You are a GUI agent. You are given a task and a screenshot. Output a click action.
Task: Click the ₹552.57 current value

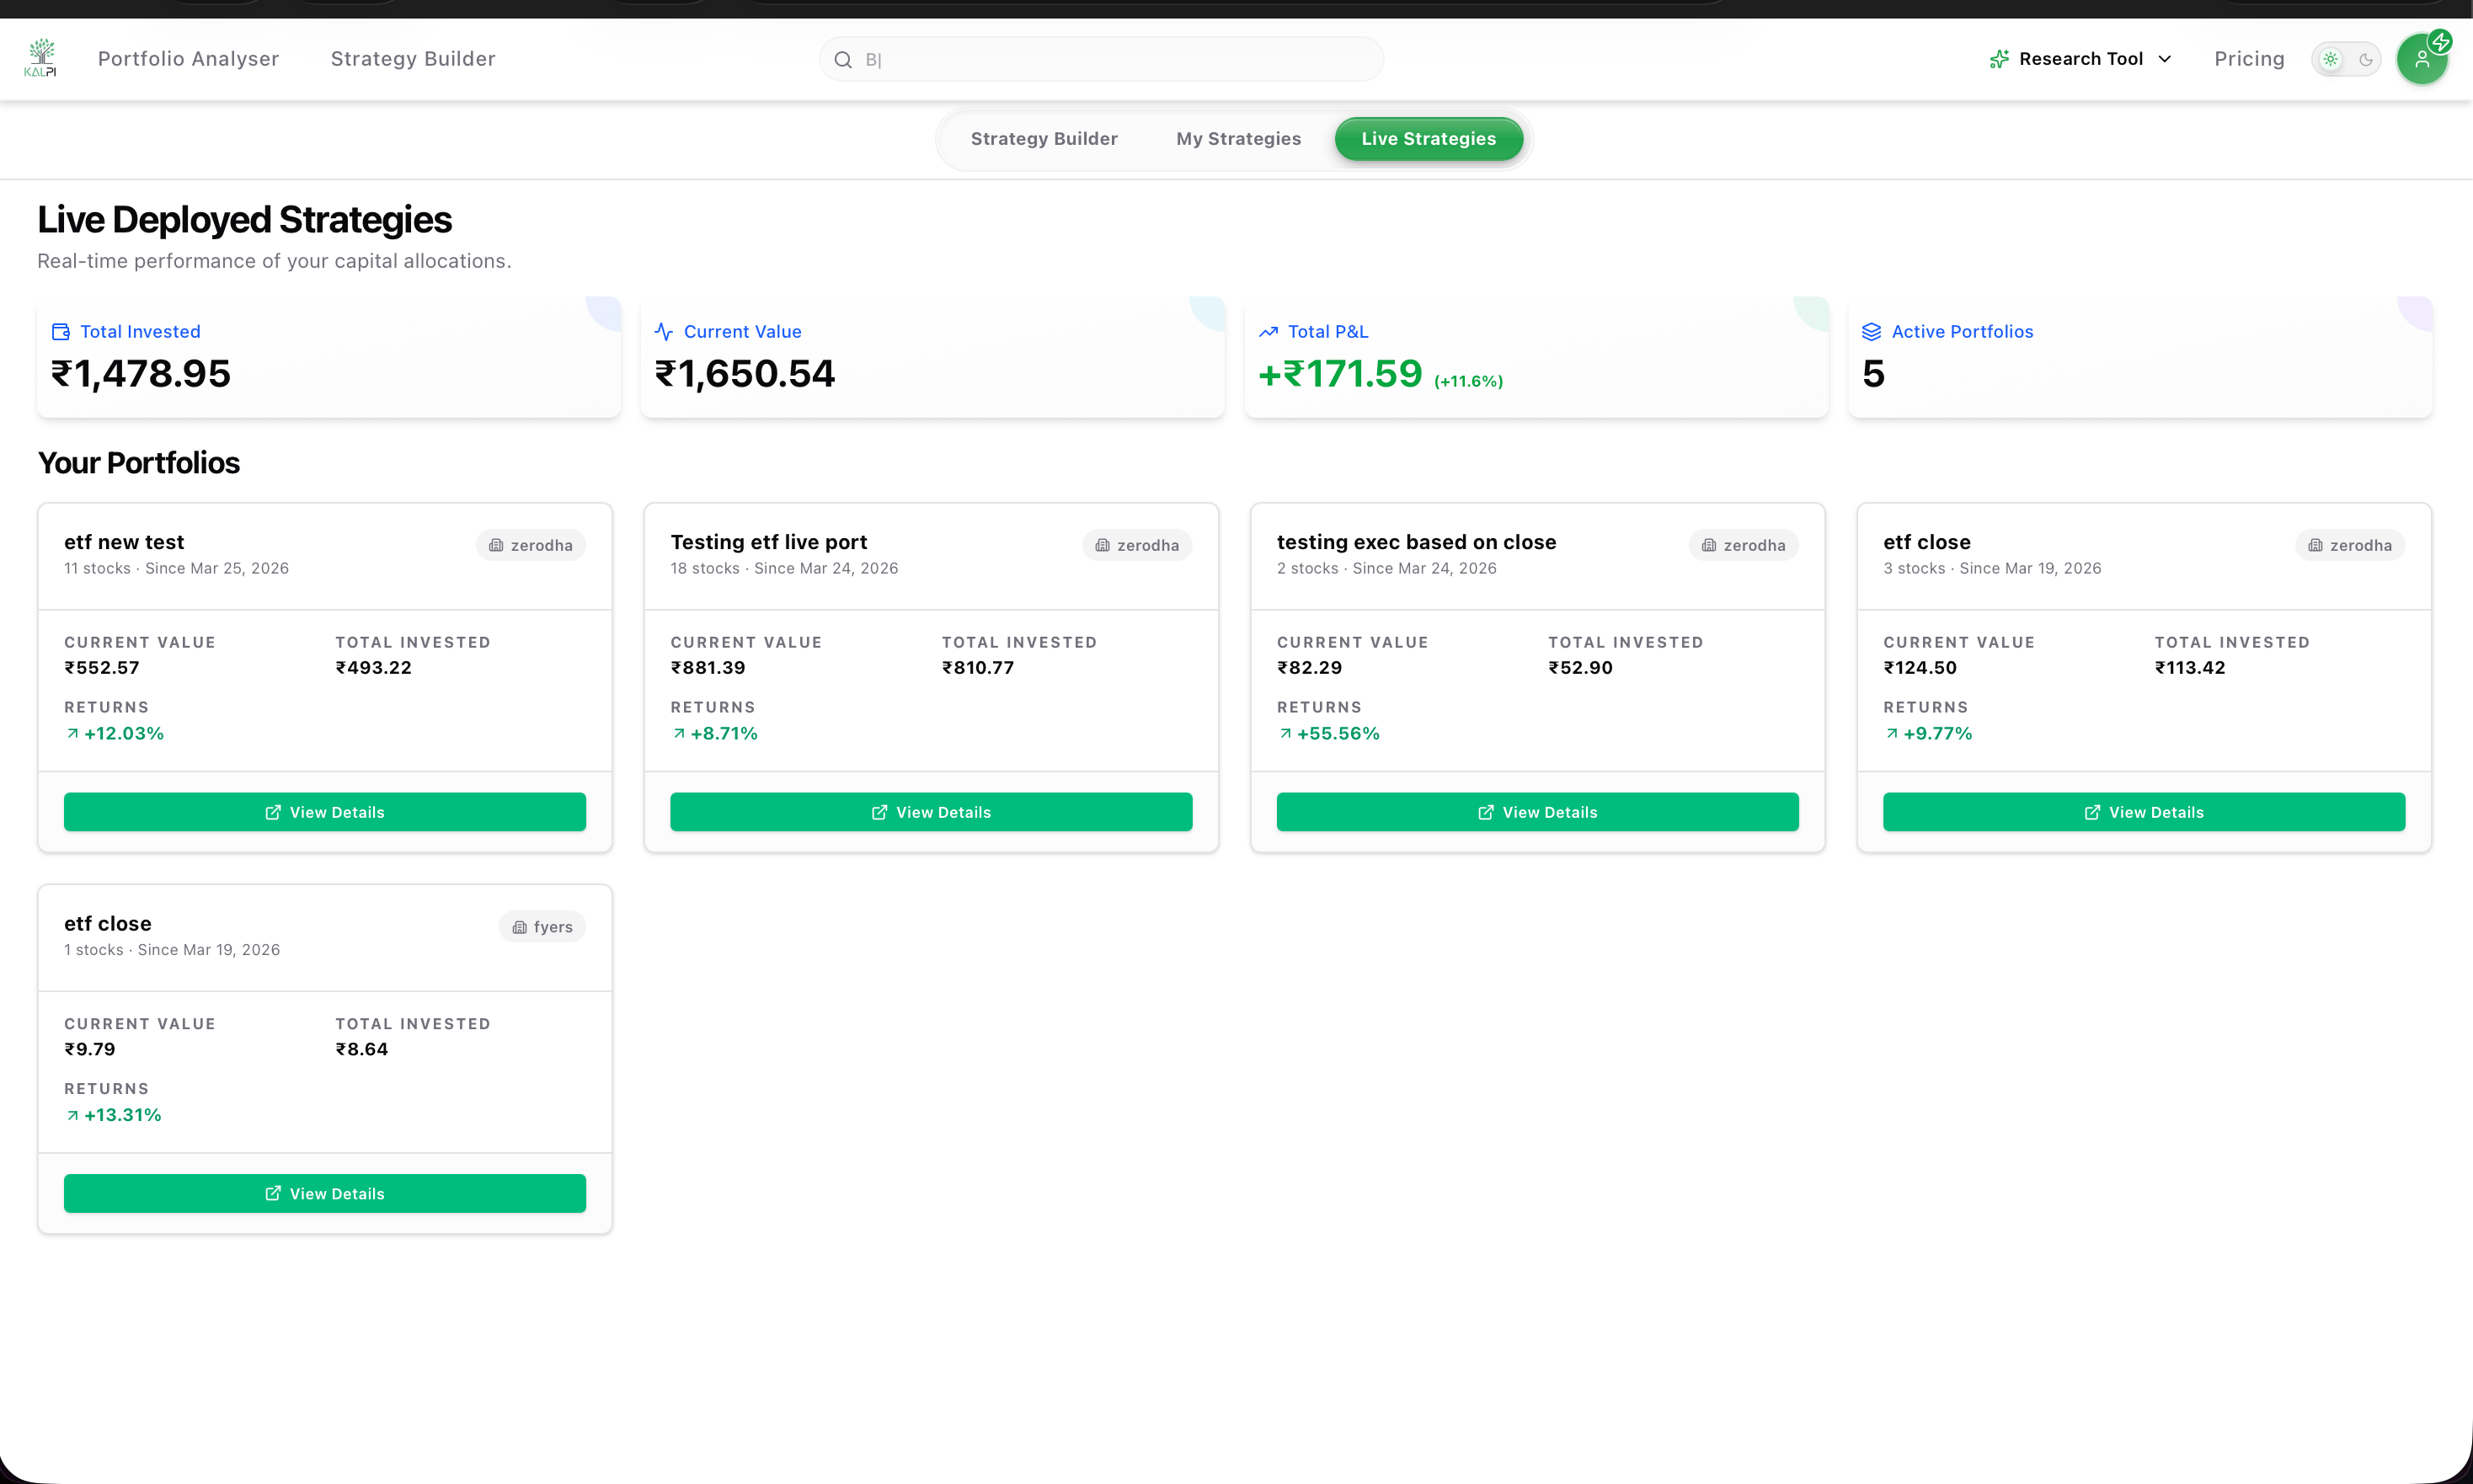coord(102,667)
